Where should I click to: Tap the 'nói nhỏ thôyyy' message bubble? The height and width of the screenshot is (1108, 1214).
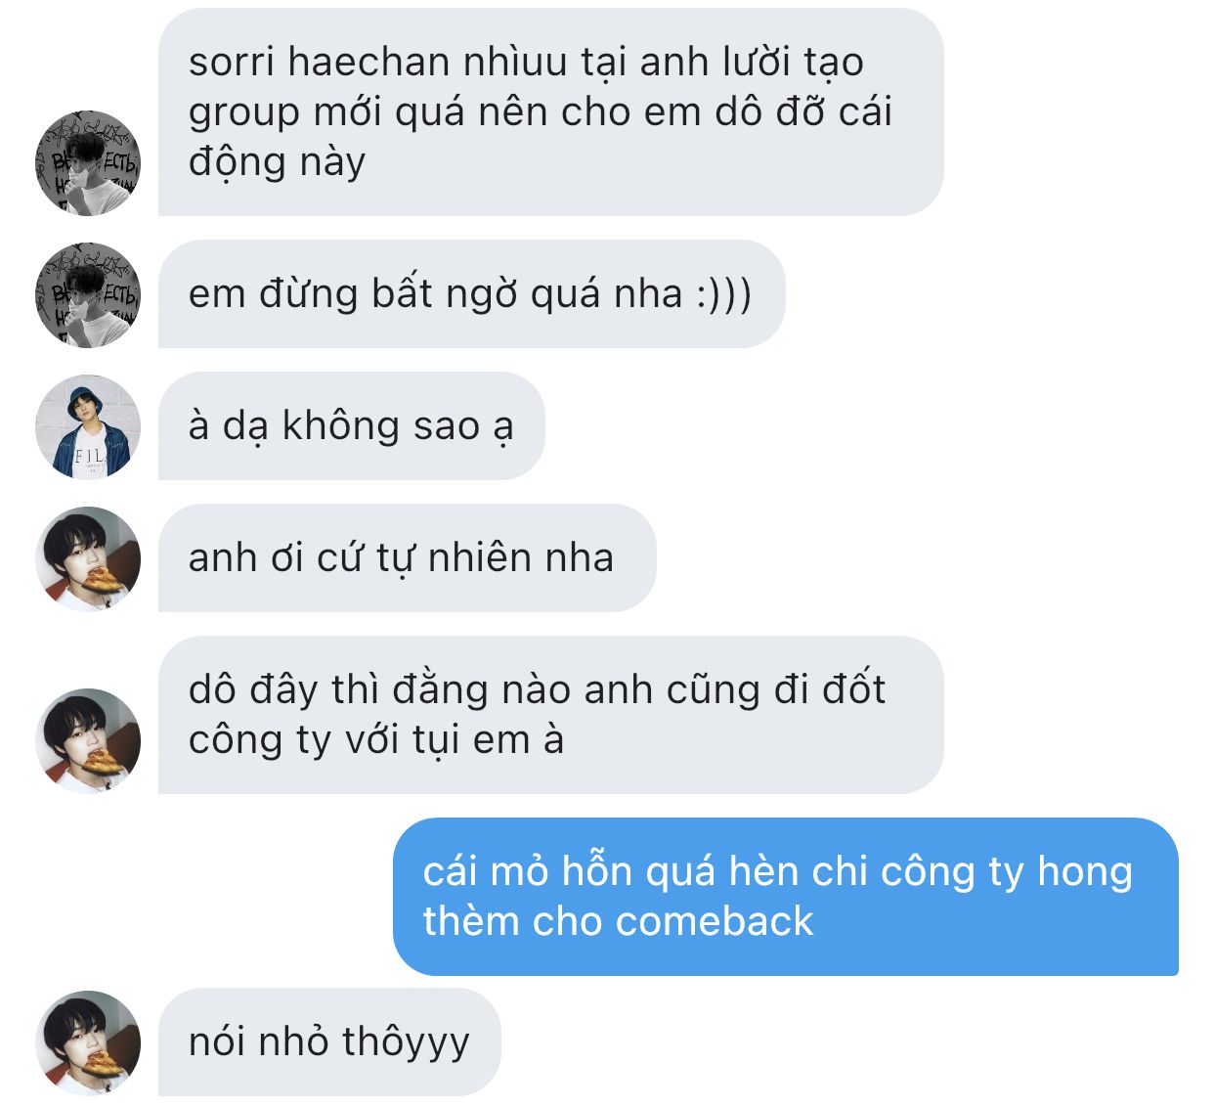coord(329,1042)
